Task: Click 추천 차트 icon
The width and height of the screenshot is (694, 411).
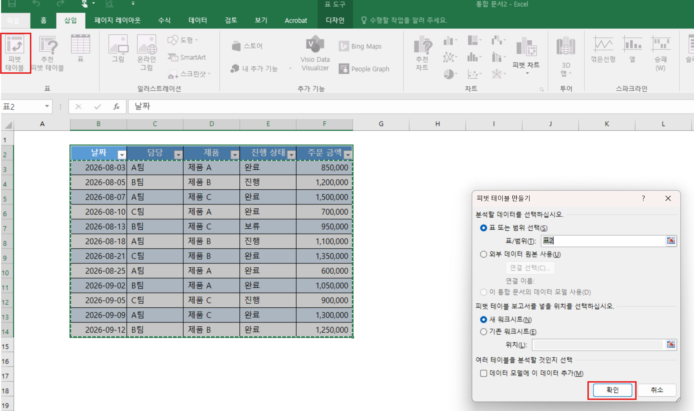Action: (422, 53)
